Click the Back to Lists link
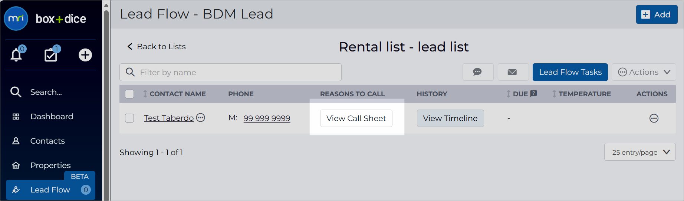The width and height of the screenshot is (684, 201). [157, 47]
